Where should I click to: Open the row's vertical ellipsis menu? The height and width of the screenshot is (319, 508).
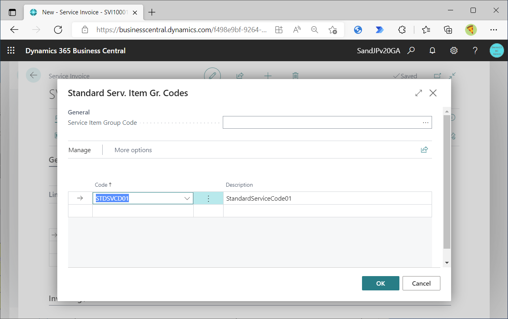(x=208, y=198)
